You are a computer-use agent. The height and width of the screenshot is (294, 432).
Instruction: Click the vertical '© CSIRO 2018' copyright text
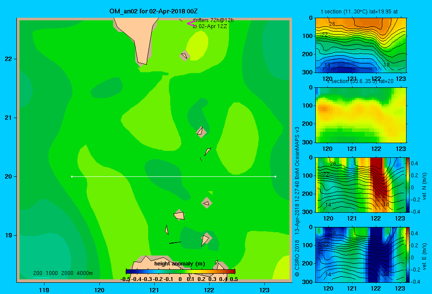click(x=297, y=258)
